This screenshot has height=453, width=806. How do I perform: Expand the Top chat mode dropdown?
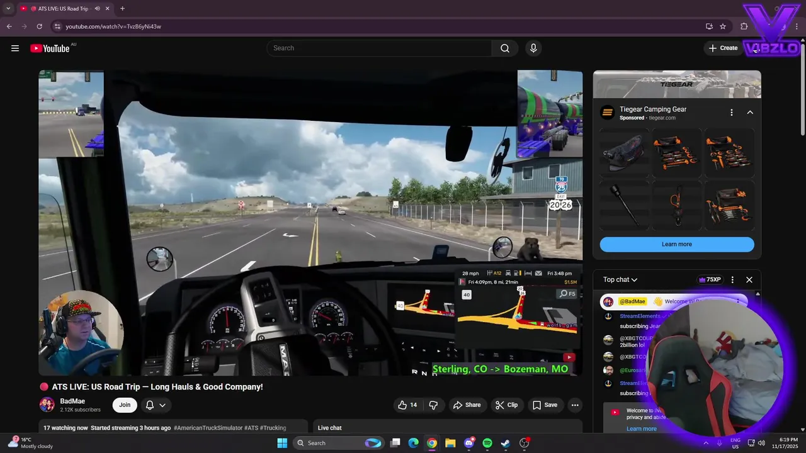pyautogui.click(x=620, y=280)
